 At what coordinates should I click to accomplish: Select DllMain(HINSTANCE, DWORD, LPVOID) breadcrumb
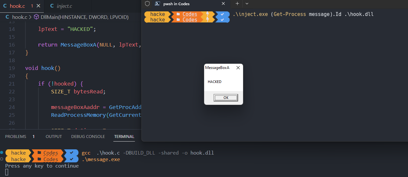pyautogui.click(x=85, y=17)
